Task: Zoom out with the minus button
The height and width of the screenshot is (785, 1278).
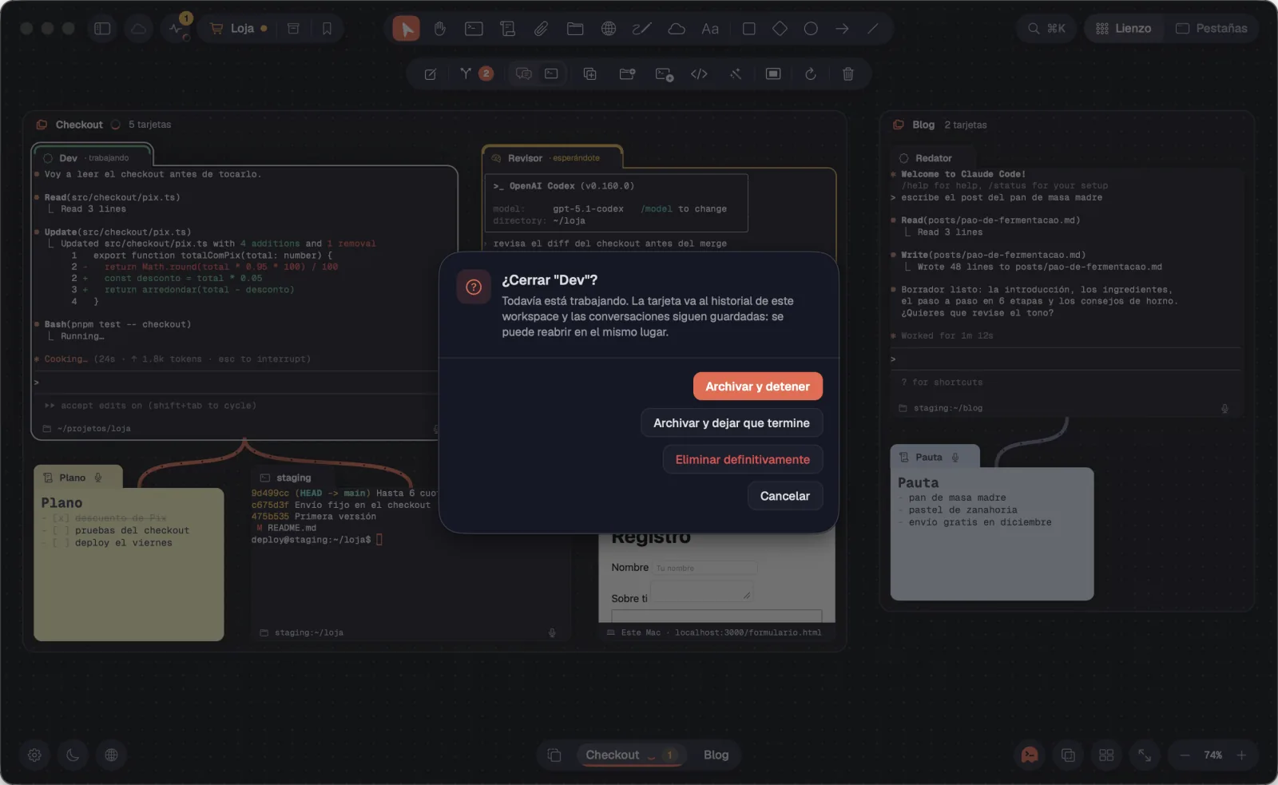Action: tap(1185, 755)
